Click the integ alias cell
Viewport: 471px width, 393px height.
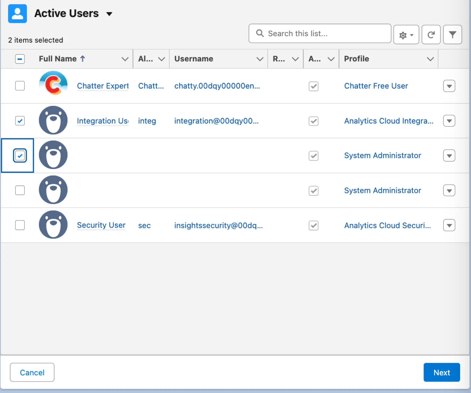click(147, 121)
